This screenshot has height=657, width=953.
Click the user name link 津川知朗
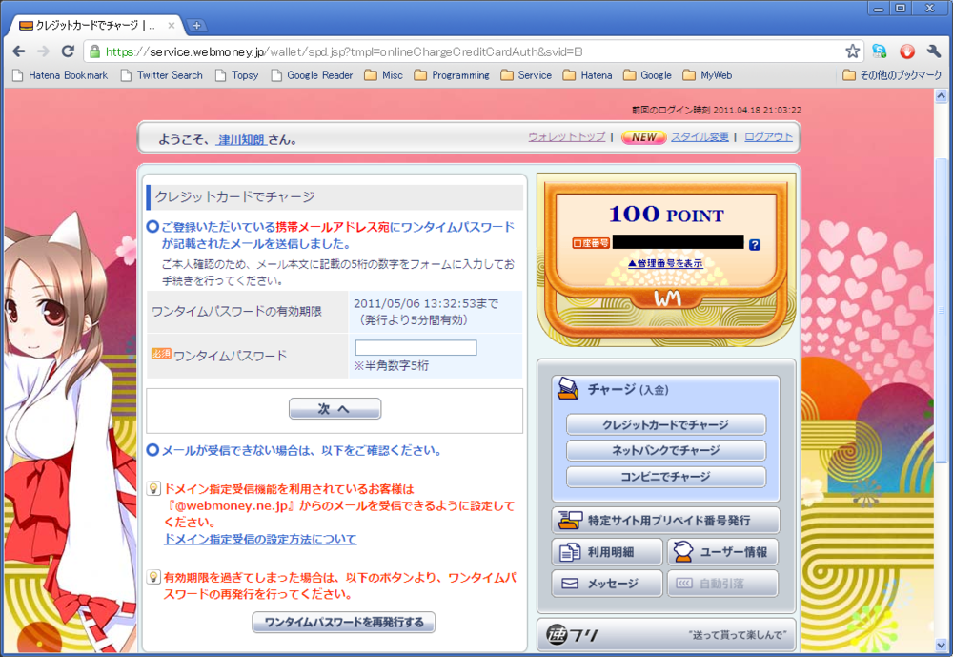pos(241,140)
